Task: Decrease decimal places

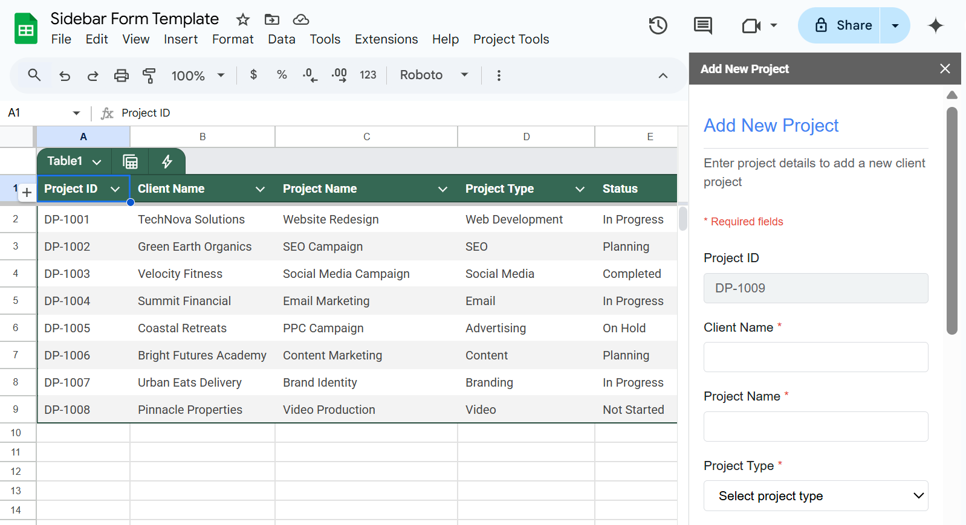Action: coord(310,76)
